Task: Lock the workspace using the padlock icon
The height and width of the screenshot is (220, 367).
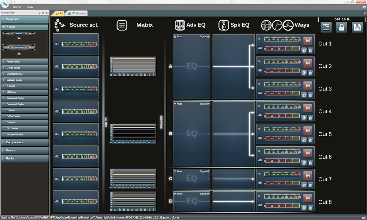Action: tap(342, 27)
